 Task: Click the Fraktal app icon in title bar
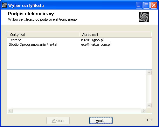tap(4, 5)
